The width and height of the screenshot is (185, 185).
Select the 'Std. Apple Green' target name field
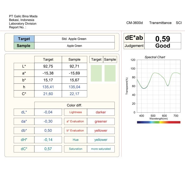75,39
